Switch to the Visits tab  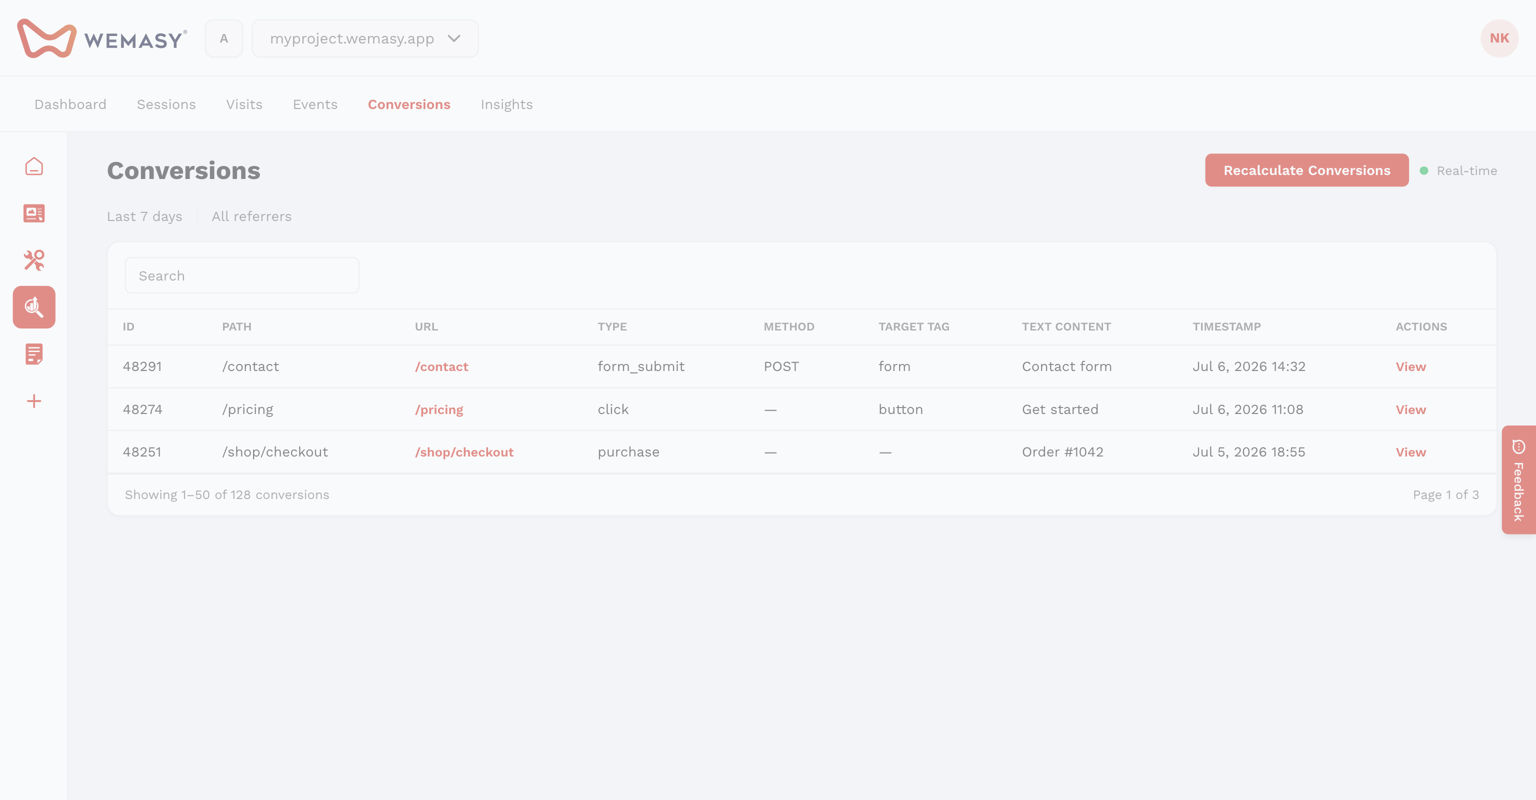[x=244, y=104]
